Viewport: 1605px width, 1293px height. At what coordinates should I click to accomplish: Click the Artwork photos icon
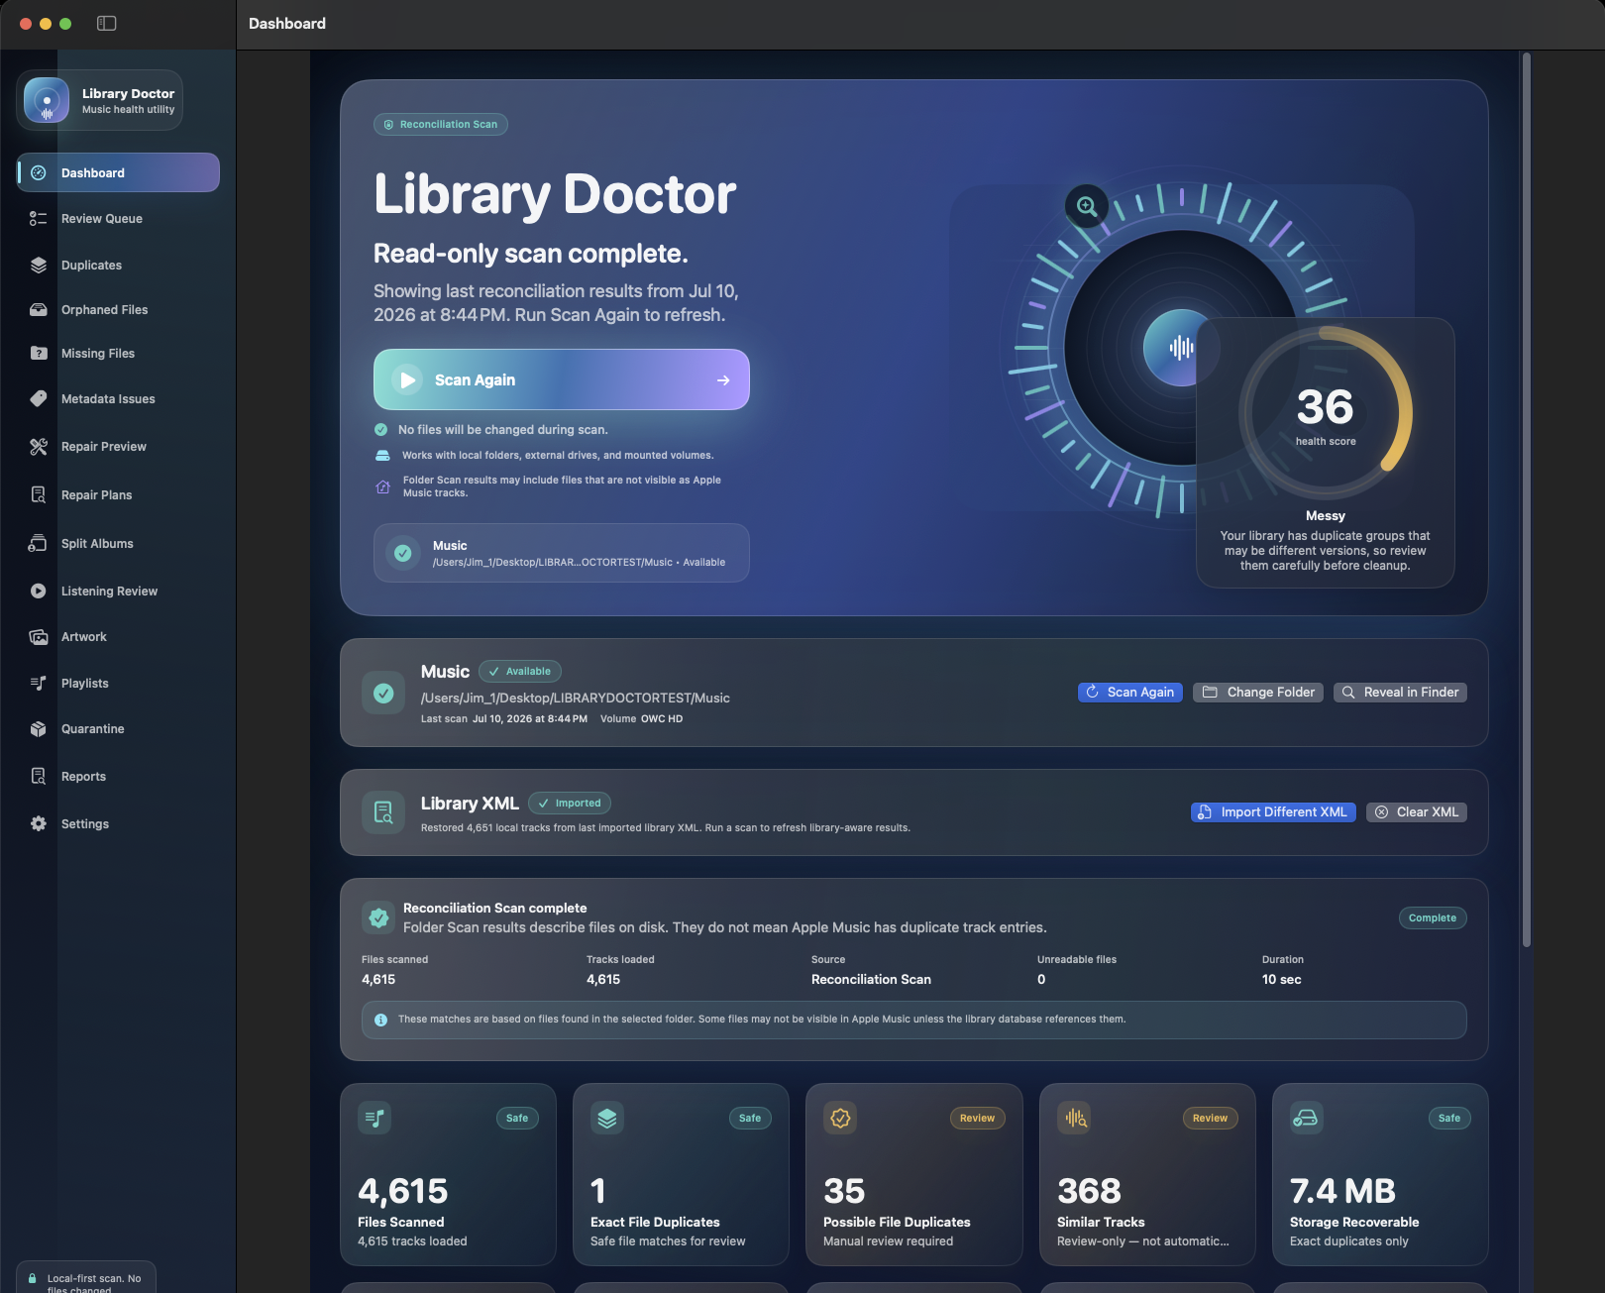(x=39, y=637)
